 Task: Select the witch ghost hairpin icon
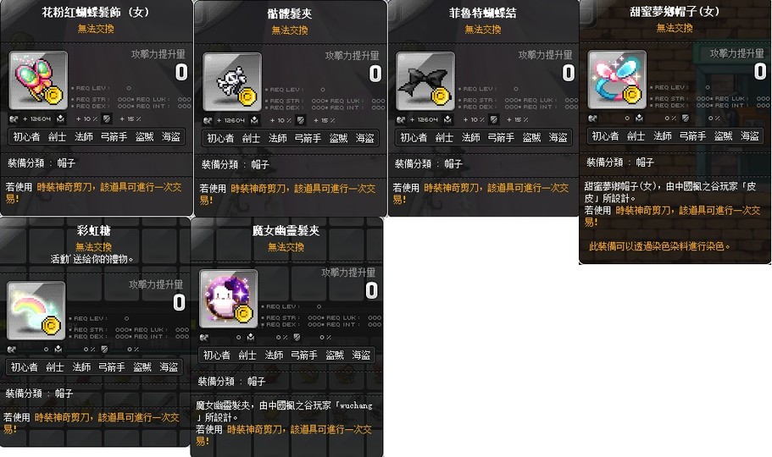[x=229, y=299]
